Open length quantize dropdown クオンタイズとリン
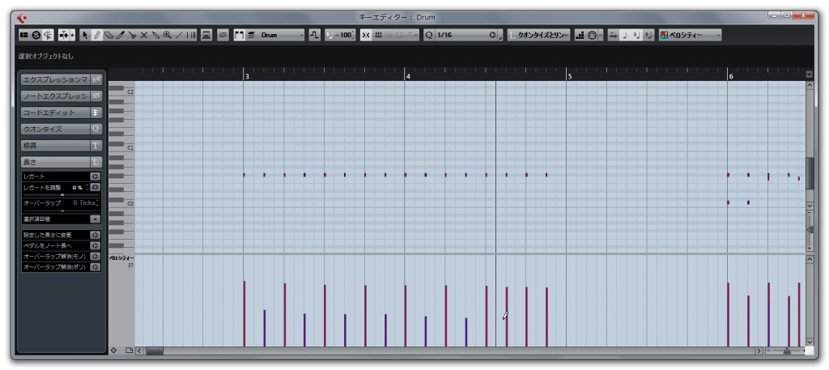The image size is (829, 370). 538,35
